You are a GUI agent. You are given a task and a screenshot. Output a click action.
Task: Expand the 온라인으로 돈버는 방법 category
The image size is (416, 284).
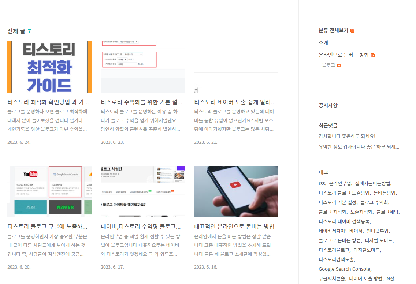pyautogui.click(x=344, y=55)
